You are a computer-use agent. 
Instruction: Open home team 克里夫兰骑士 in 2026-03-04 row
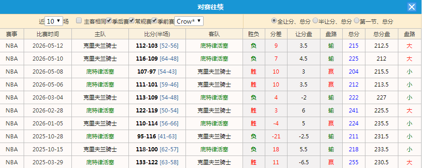100,98
